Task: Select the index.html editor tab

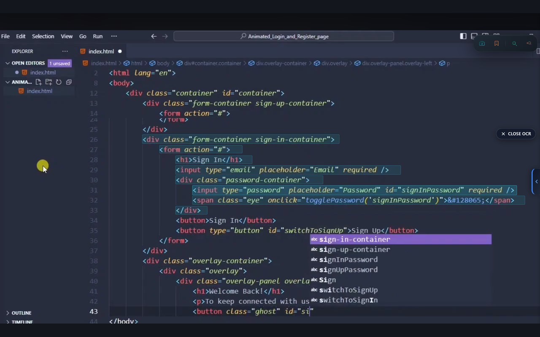Action: click(101, 51)
